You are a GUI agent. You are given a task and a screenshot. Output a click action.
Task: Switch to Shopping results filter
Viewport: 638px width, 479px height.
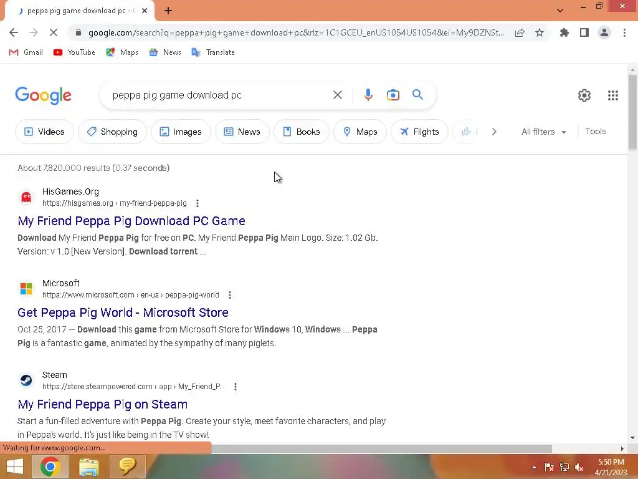tap(112, 132)
